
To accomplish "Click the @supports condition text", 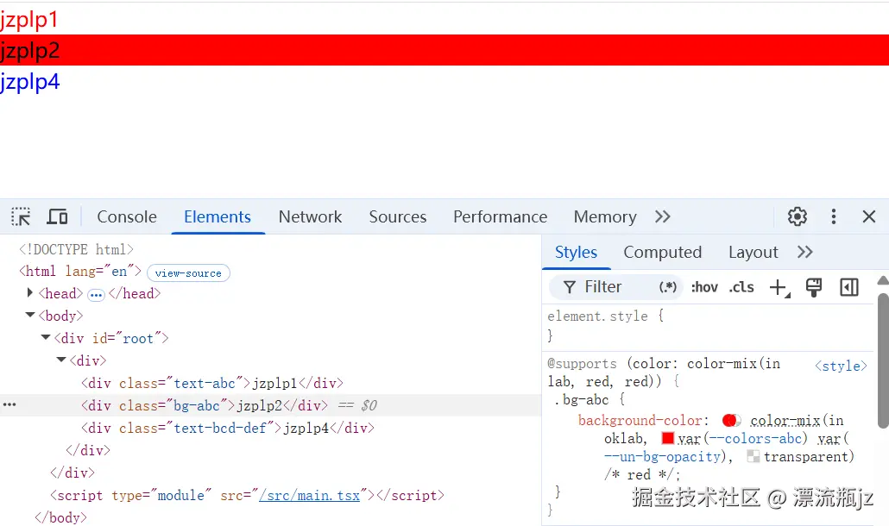I will (664, 372).
